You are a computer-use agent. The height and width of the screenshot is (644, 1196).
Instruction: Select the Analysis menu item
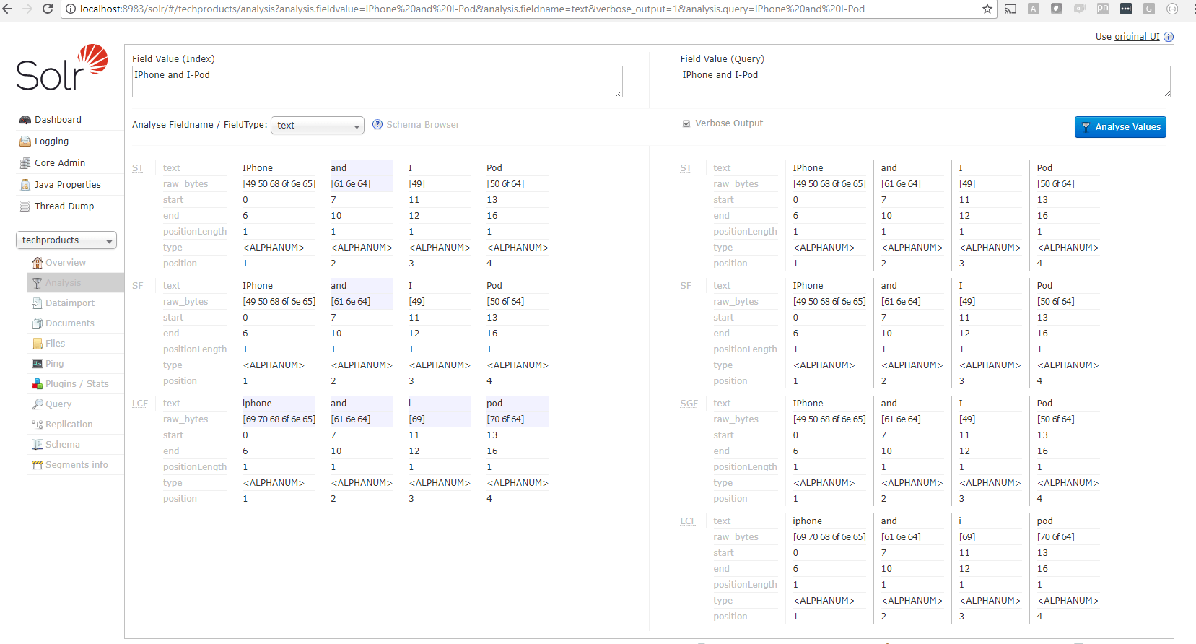coord(64,283)
